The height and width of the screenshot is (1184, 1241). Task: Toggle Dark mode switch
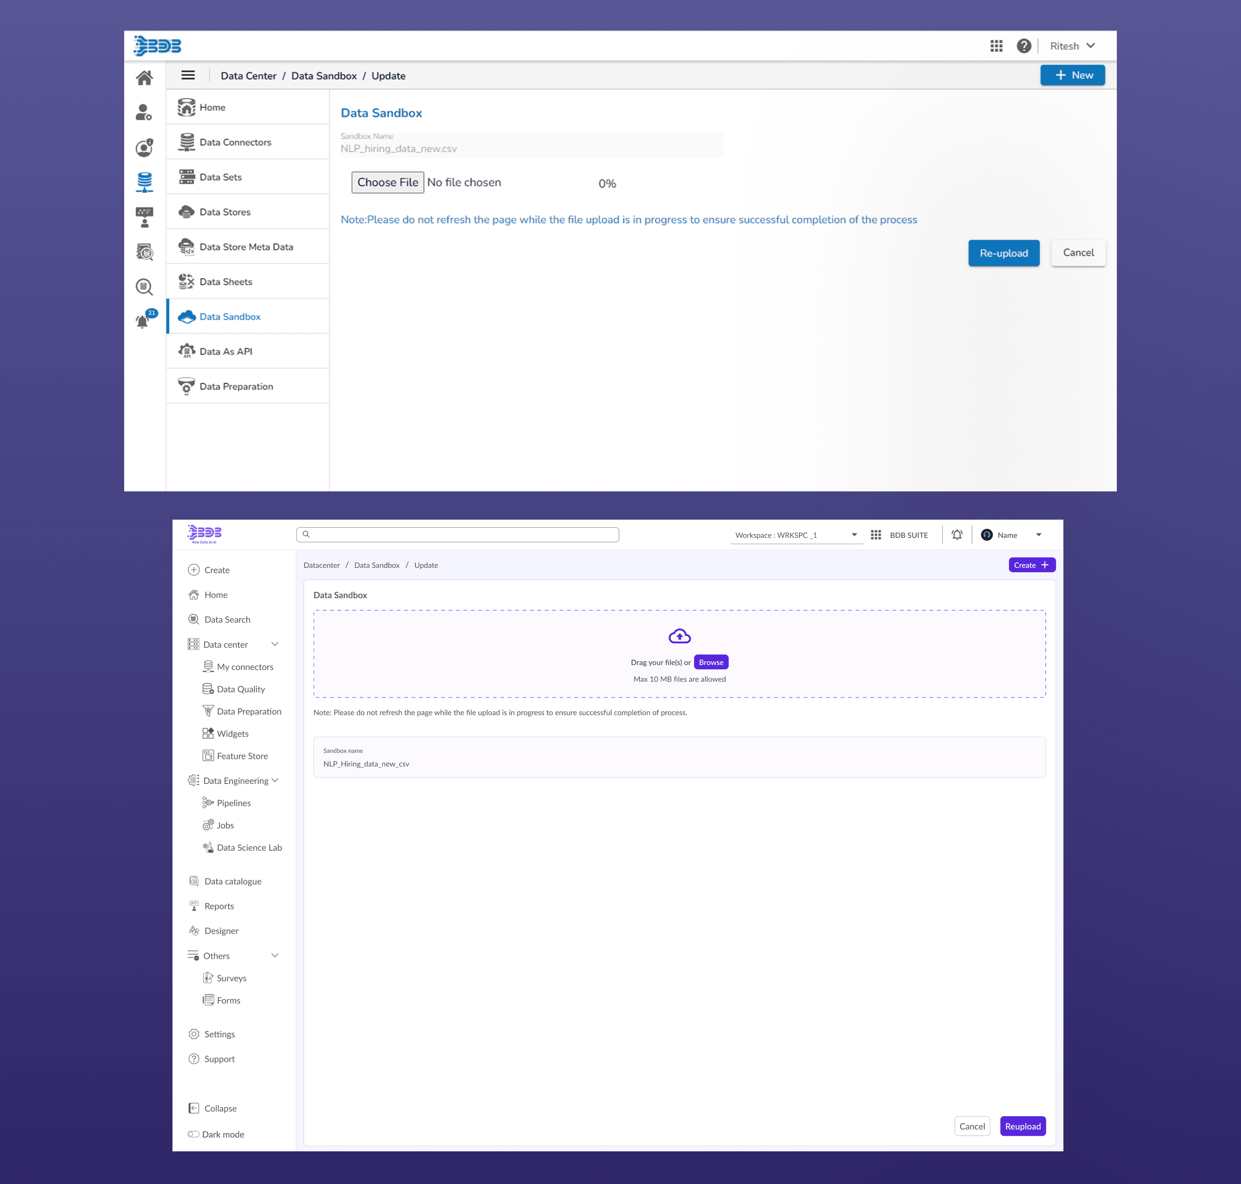[x=194, y=1134]
